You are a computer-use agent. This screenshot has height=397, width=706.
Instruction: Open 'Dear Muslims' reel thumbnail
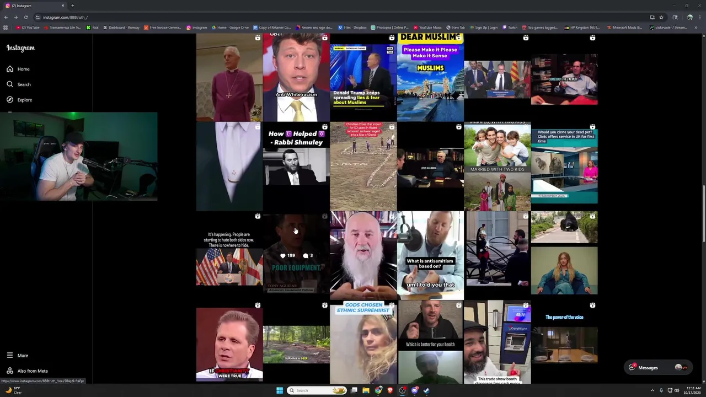tap(430, 77)
